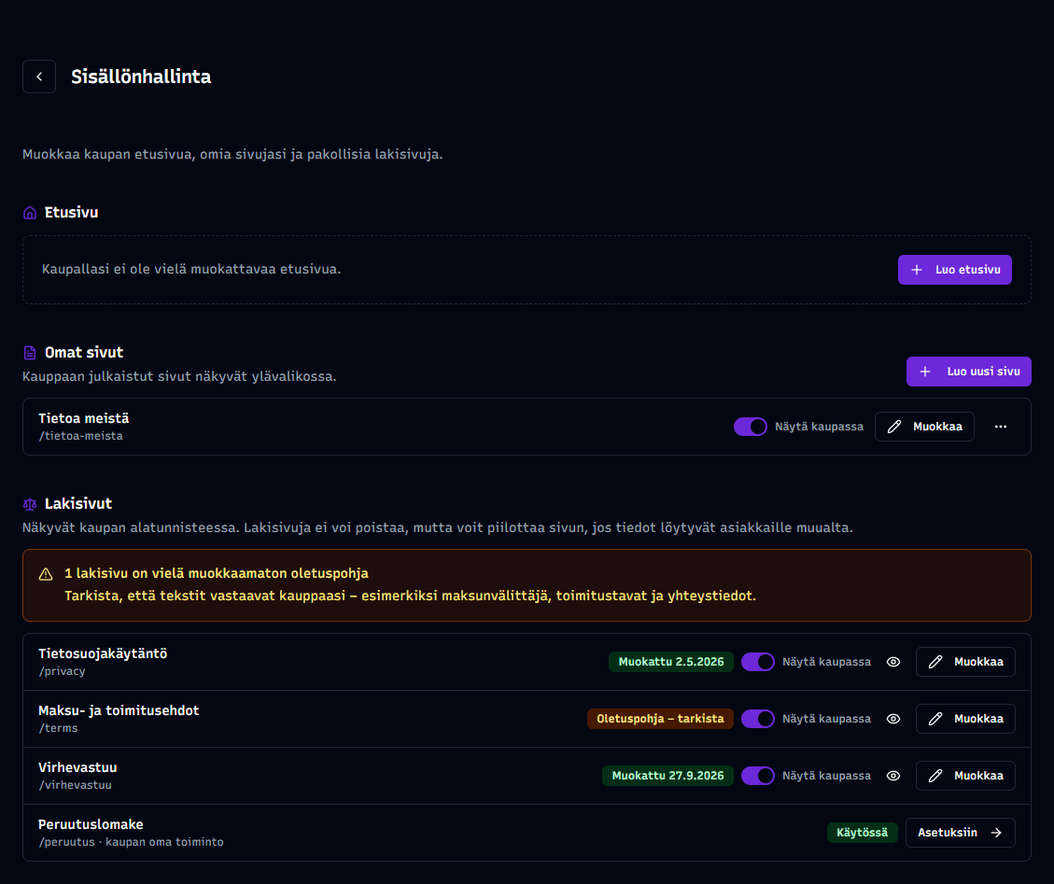Click the Omat sivut section heading
The image size is (1054, 884).
84,353
